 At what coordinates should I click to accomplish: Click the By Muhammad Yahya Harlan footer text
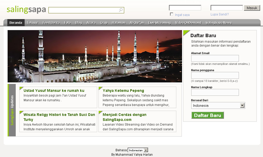(x=132, y=154)
